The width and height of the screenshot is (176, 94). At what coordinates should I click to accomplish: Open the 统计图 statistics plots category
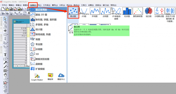pyautogui.click(x=48, y=29)
